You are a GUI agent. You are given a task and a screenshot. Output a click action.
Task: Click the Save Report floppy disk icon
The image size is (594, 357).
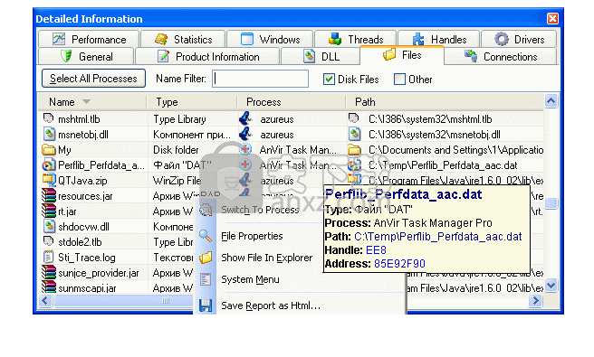[x=206, y=305]
